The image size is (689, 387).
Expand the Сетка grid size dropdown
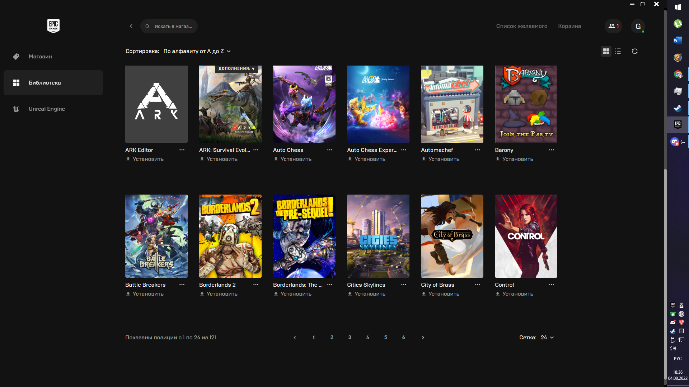[x=547, y=338]
